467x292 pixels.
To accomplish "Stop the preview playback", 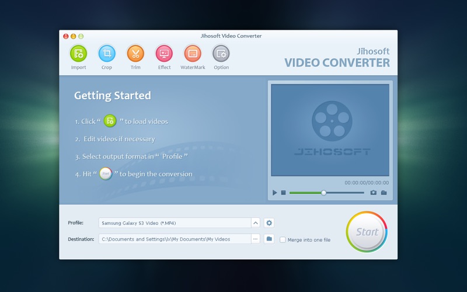I will coord(284,193).
